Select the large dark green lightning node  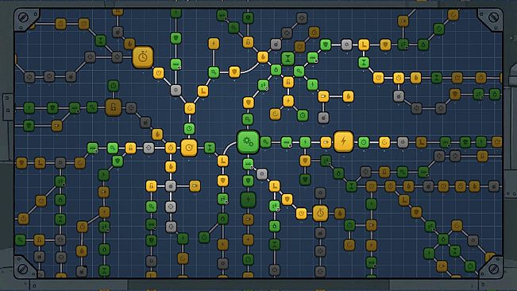tap(248, 200)
